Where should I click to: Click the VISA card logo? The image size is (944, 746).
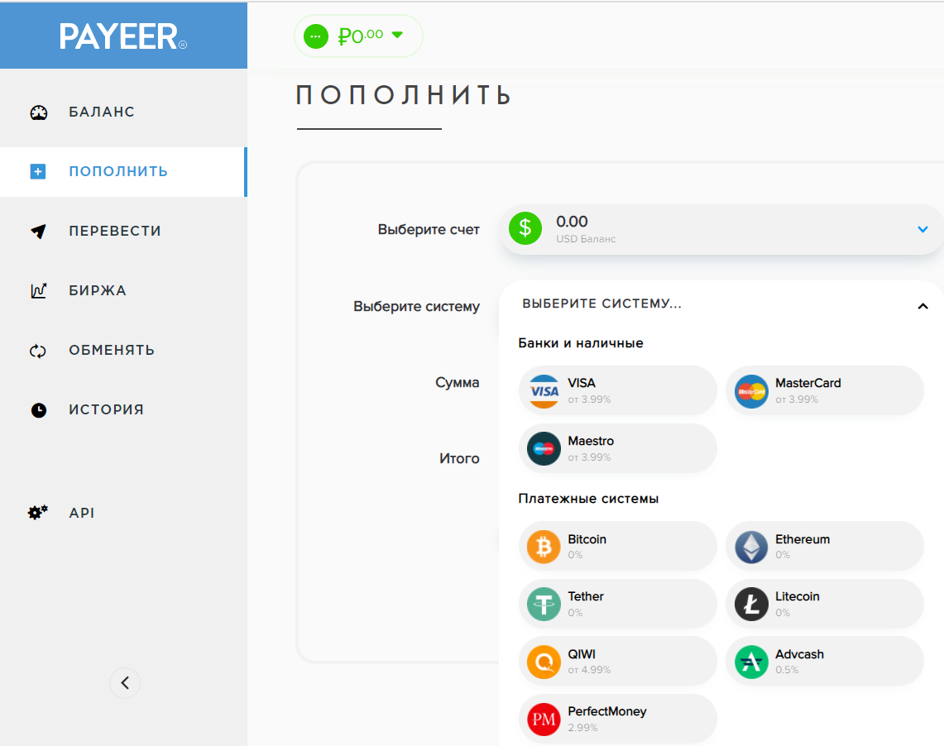544,391
